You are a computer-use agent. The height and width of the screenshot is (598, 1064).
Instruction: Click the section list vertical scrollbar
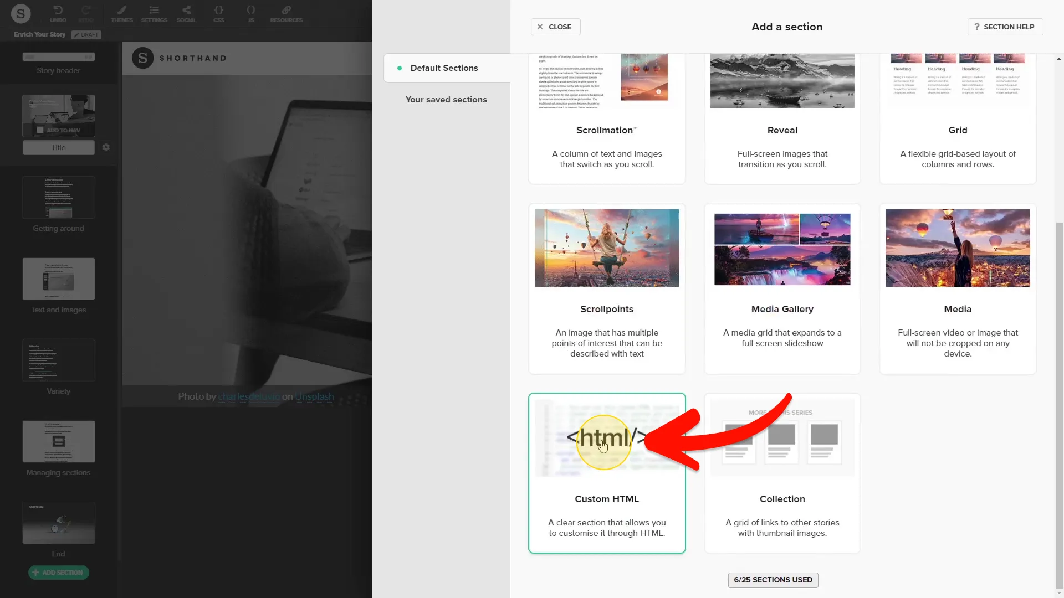1059,404
